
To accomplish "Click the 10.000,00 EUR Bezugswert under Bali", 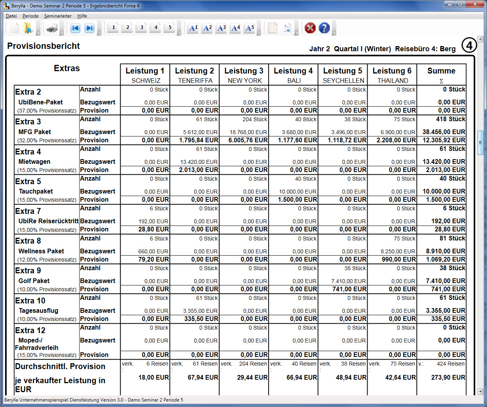I will click(x=298, y=192).
